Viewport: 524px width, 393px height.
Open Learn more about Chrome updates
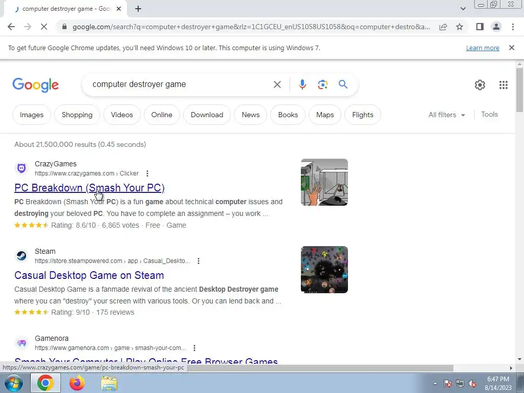(x=483, y=48)
